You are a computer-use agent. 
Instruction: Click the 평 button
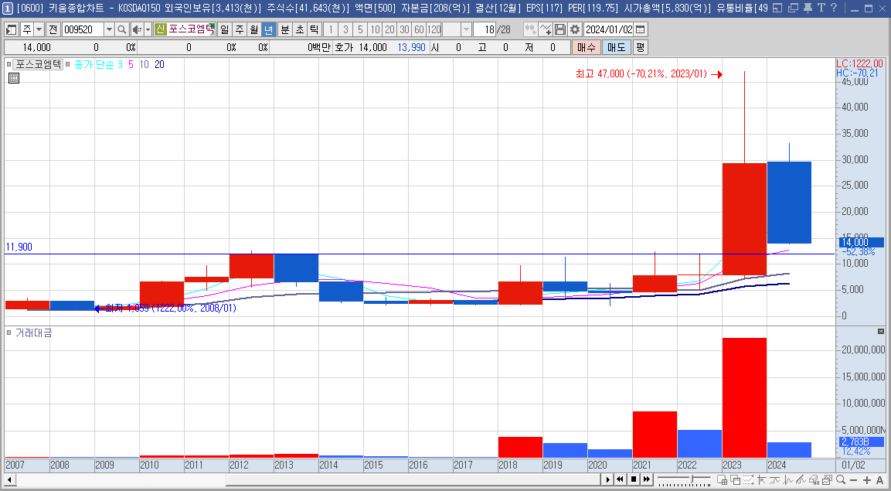click(641, 48)
